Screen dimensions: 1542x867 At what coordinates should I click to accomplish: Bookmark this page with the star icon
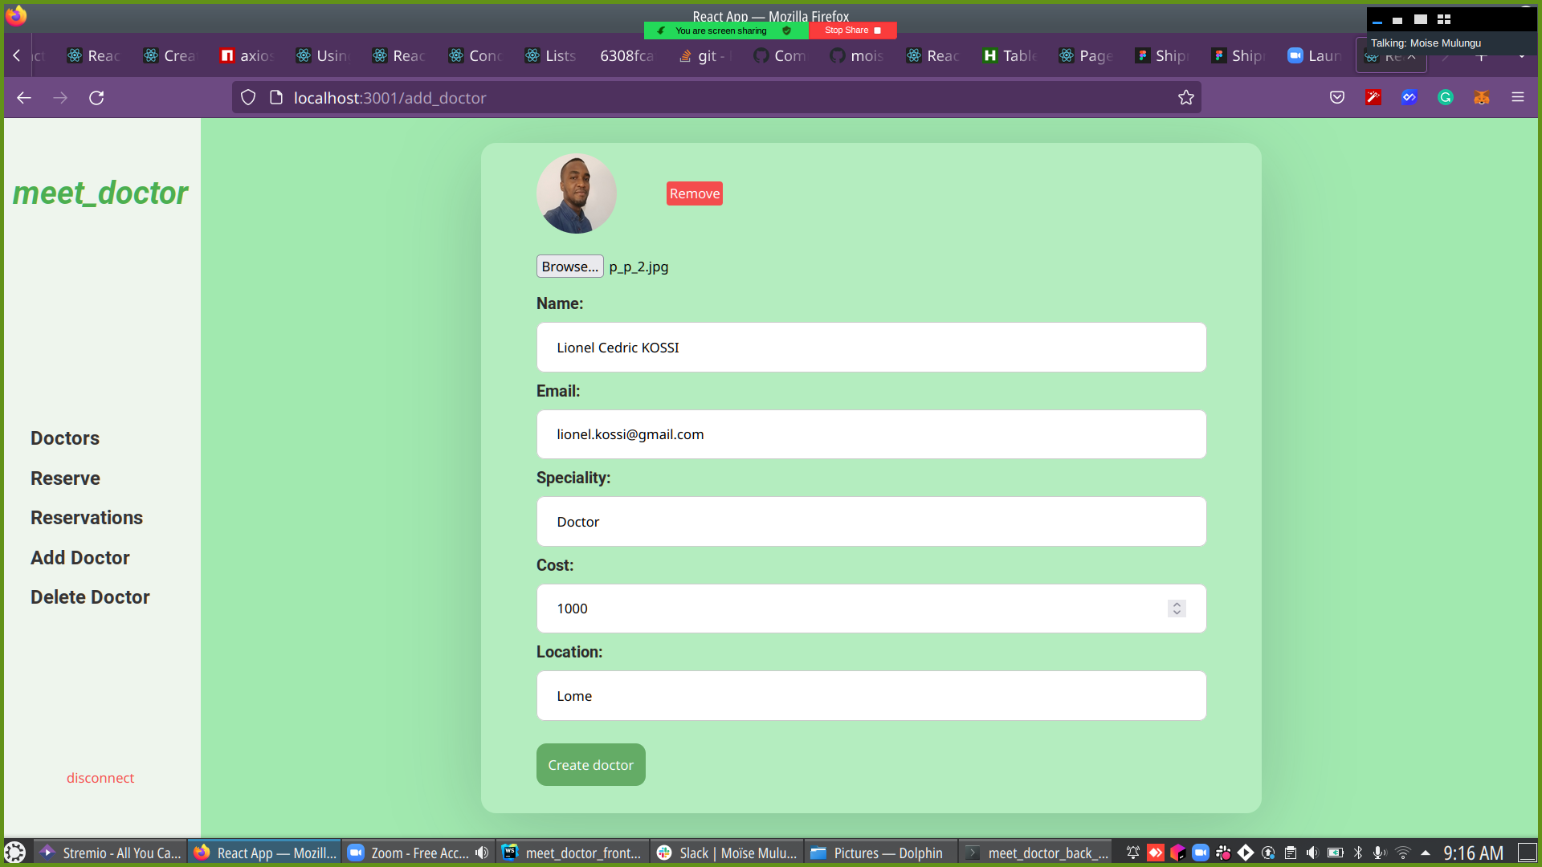tap(1186, 98)
